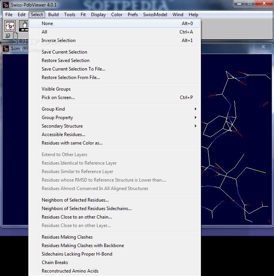
Task: Choose Residues Close to an other Chain...
Action: [115, 217]
